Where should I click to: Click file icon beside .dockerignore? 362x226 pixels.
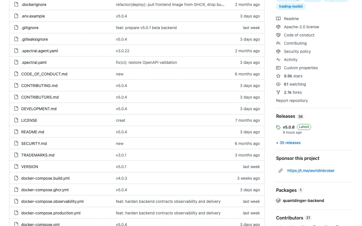coord(16,5)
